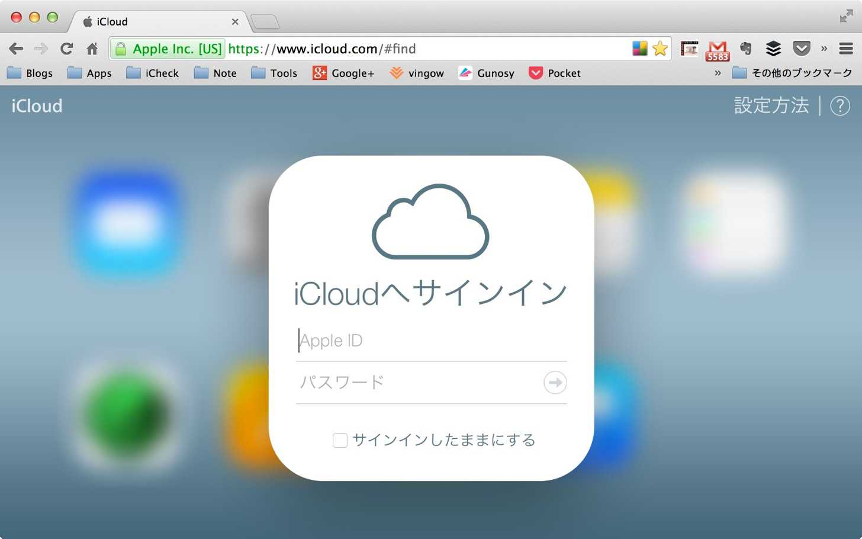
Task: Toggle fullscreen with the arrows icon
Action: point(847,17)
